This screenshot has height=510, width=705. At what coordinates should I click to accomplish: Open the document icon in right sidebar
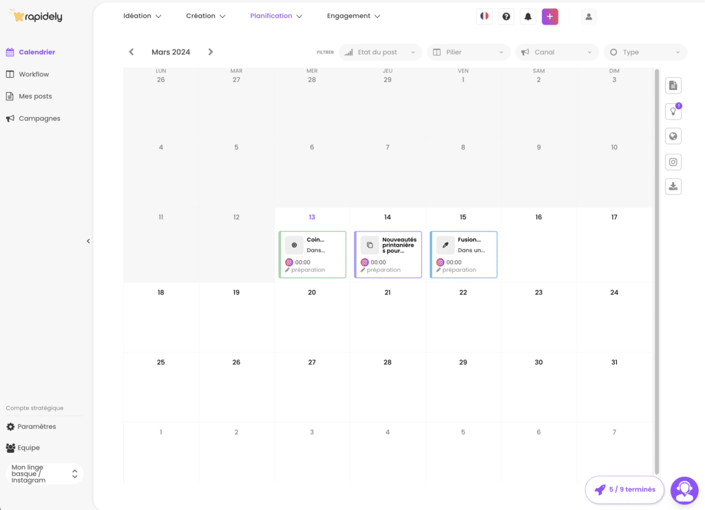pyautogui.click(x=673, y=85)
